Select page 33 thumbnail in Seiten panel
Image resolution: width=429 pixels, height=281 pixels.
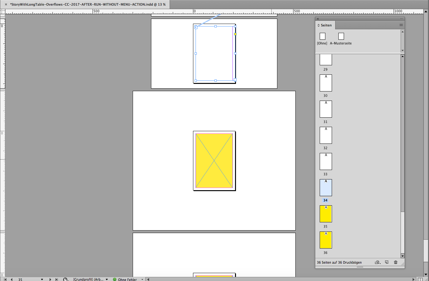pyautogui.click(x=326, y=161)
